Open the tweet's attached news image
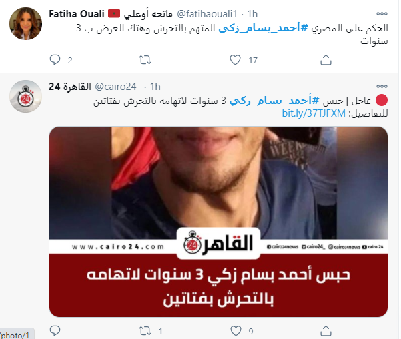 pyautogui.click(x=218, y=222)
